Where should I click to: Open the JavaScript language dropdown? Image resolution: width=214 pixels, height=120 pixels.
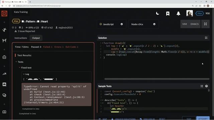tap(111, 24)
